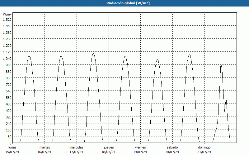
Task: Select the 720 y-axis value
Action: point(9,85)
